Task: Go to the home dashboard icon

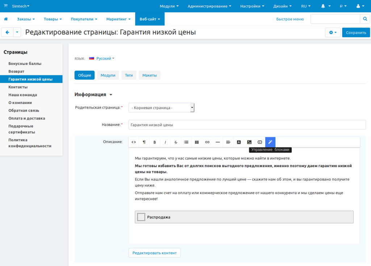Action: click(6, 19)
